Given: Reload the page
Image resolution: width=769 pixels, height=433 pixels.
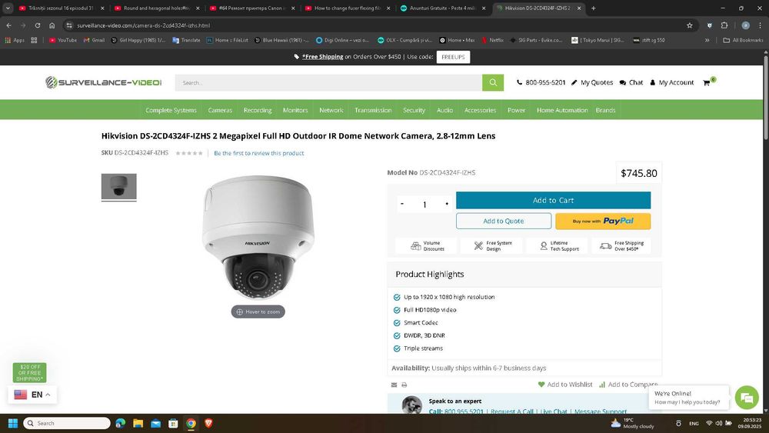Looking at the screenshot, I should click(x=37, y=25).
